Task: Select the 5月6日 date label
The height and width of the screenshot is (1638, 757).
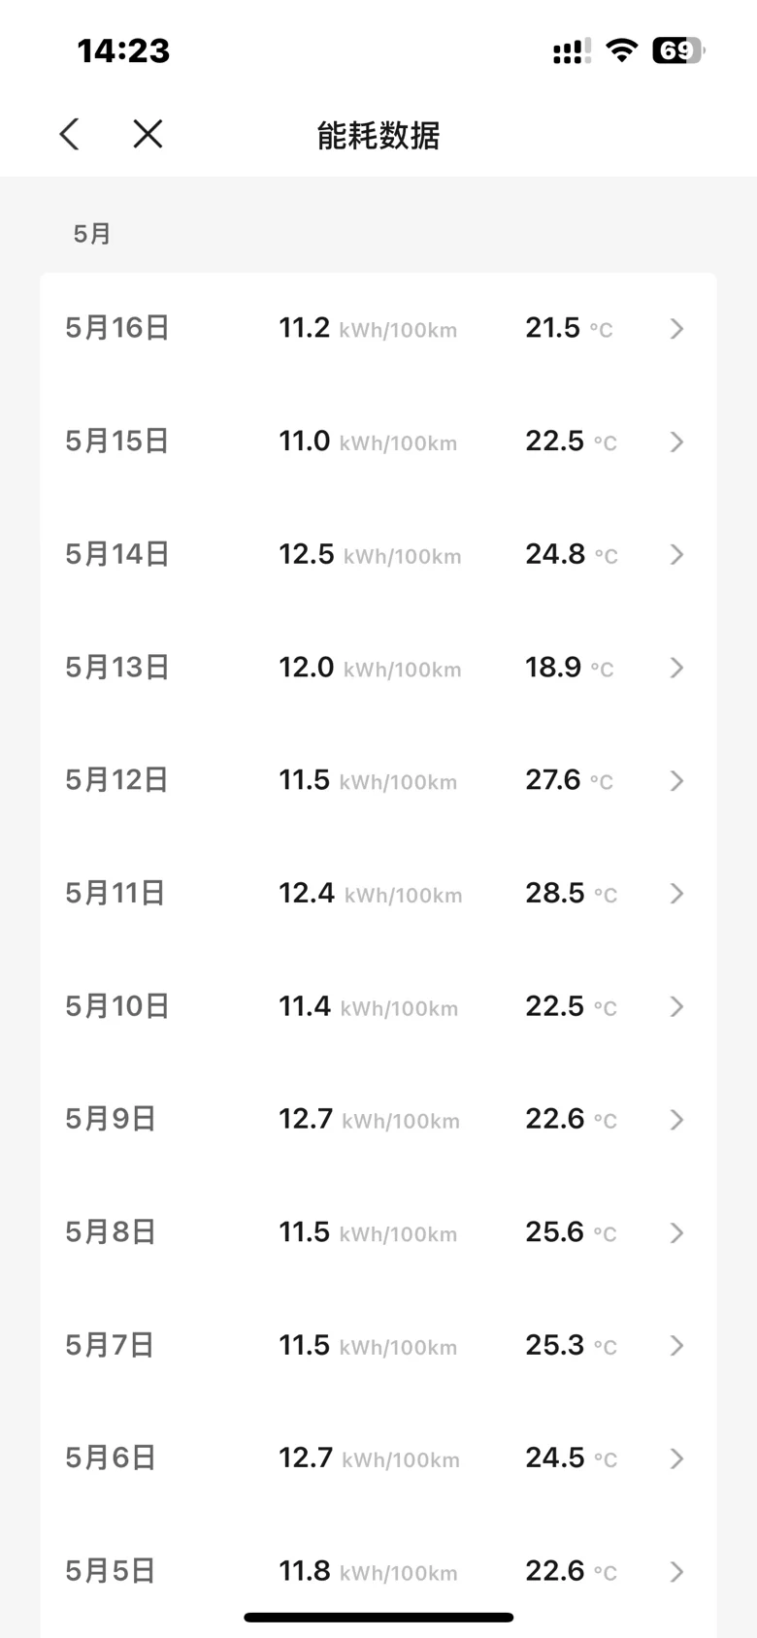Action: coord(111,1458)
